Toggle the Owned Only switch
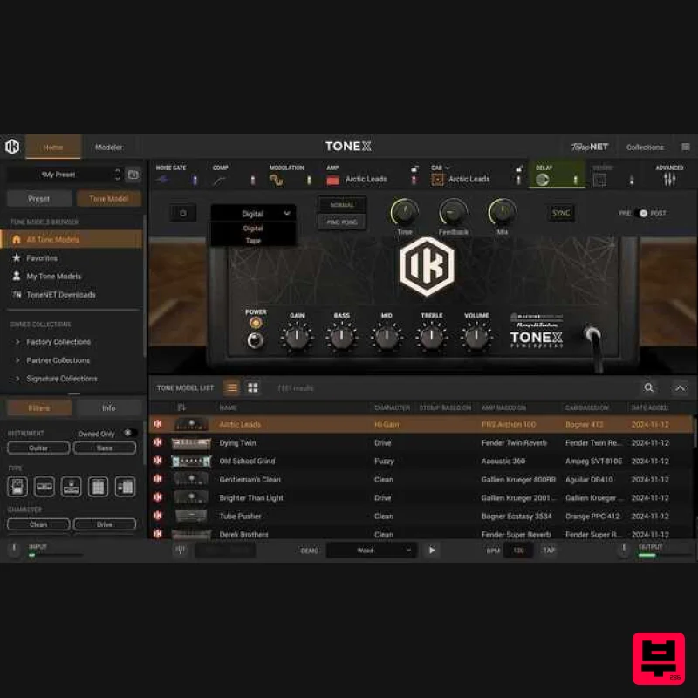Screen dimensions: 698x698 (x=128, y=433)
